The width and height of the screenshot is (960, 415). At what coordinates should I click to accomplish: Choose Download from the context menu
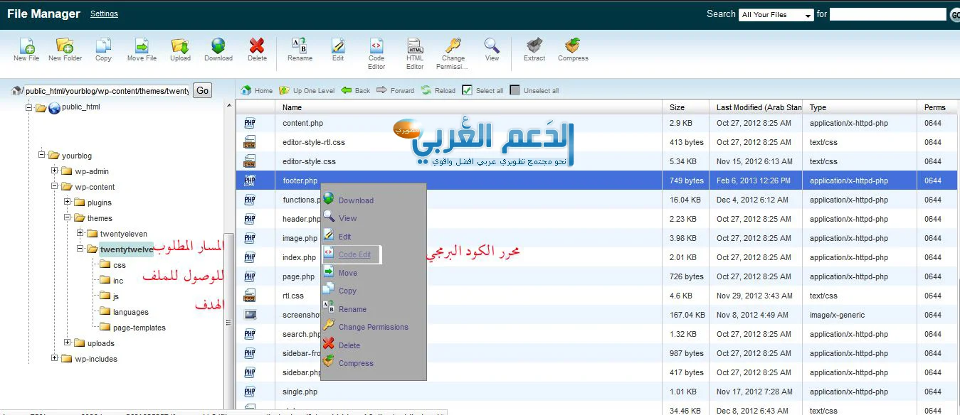click(x=356, y=200)
